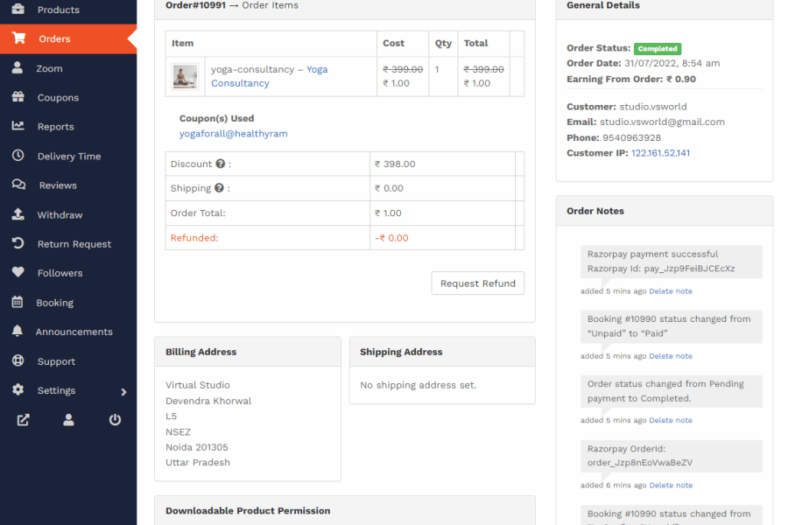
Task: Click the Return Request undo icon
Action: 18,243
